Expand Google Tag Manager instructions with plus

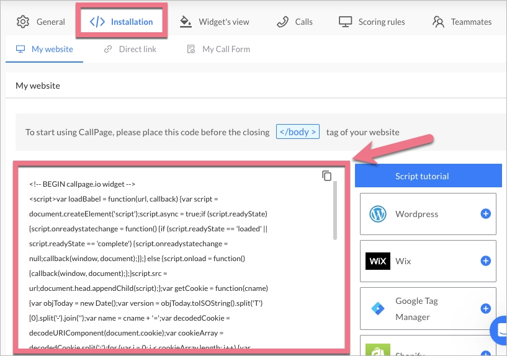[485, 308]
